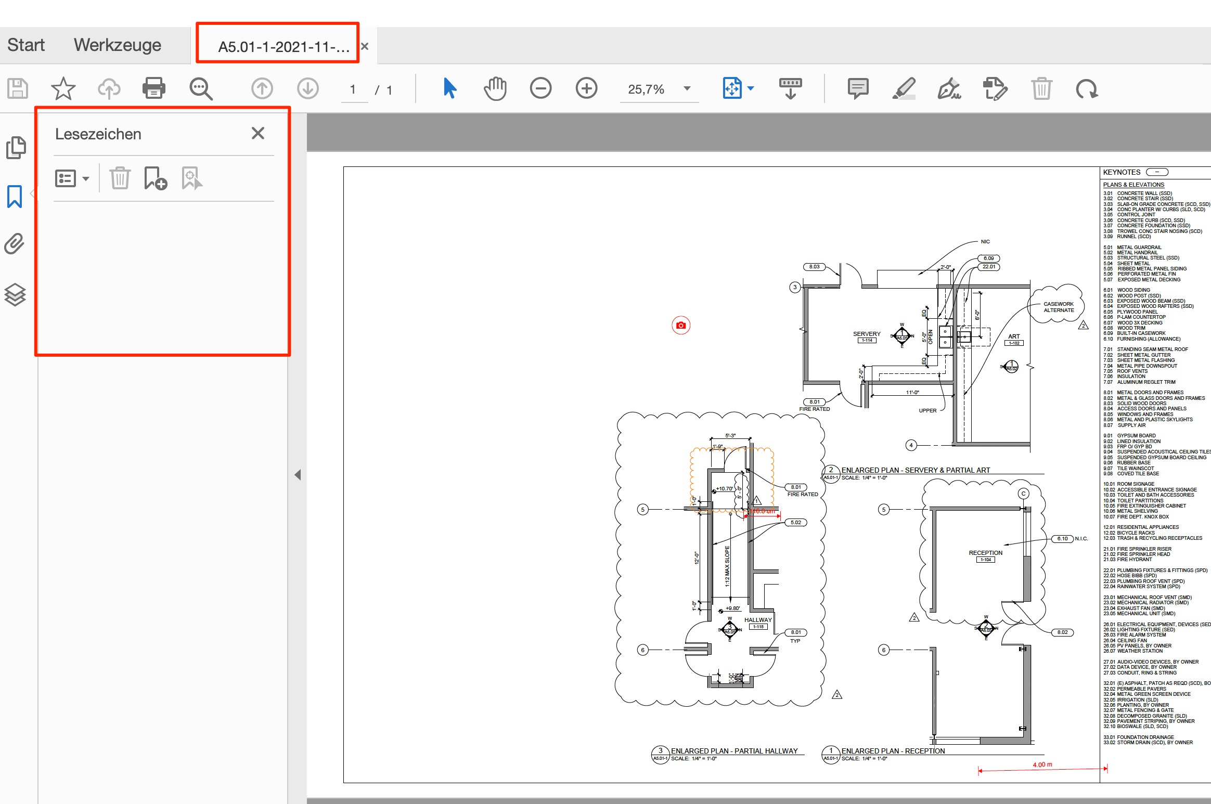Click the scrolling mode keyboard icon

[x=791, y=88]
